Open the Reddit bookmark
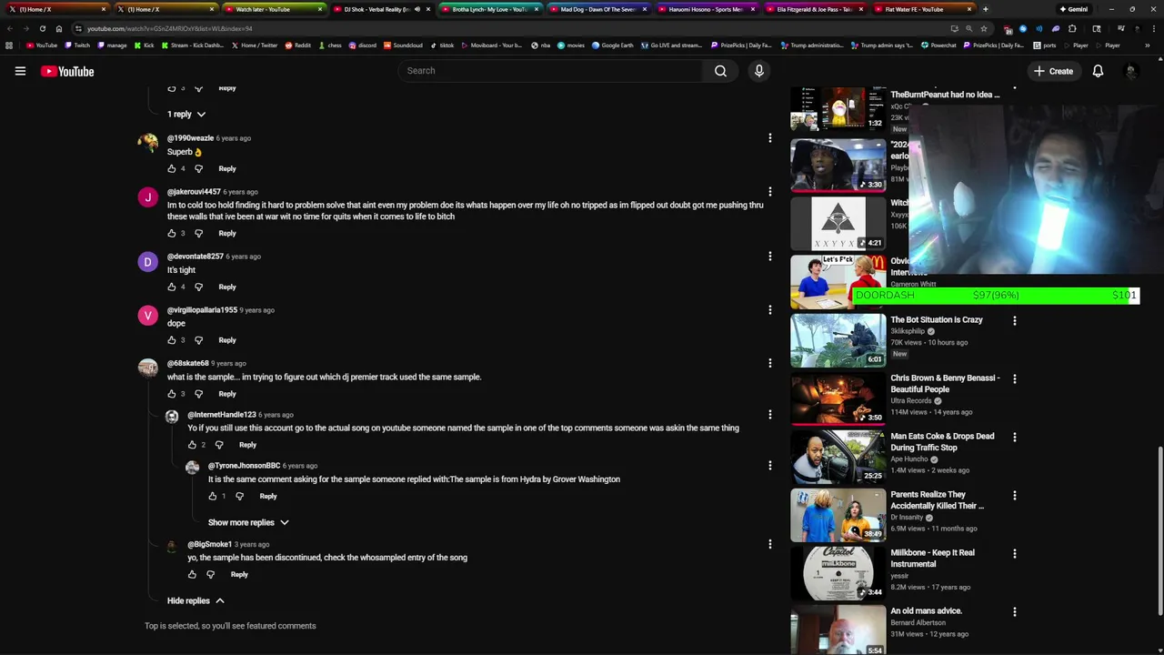Screen dimensions: 1164x655 [298, 45]
